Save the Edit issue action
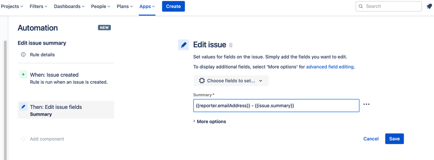Image resolution: width=434 pixels, height=160 pixels. (x=394, y=139)
